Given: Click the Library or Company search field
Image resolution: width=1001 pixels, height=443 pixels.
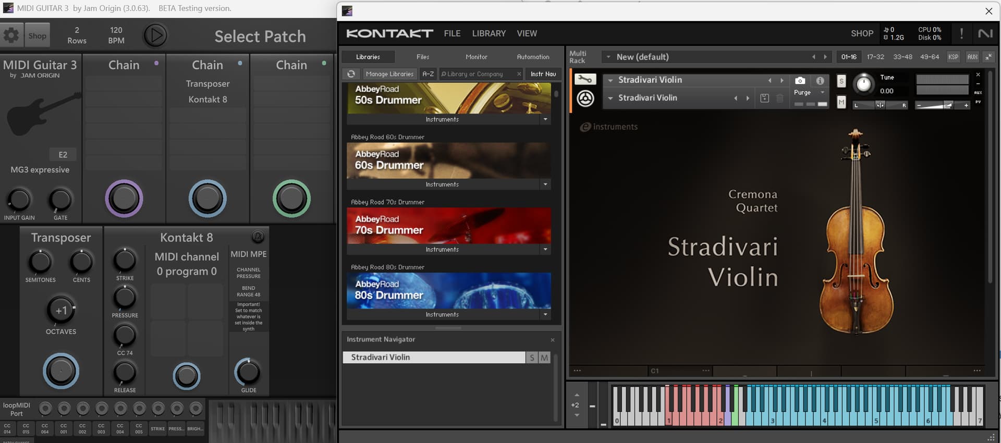Looking at the screenshot, I should 479,74.
